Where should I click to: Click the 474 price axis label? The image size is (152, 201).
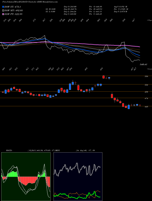point(146,99)
